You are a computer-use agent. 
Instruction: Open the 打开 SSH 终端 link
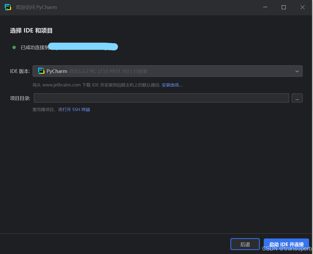pyautogui.click(x=76, y=110)
